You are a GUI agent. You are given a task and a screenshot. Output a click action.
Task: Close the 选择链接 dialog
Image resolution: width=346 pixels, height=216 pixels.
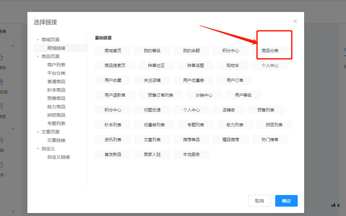point(295,21)
